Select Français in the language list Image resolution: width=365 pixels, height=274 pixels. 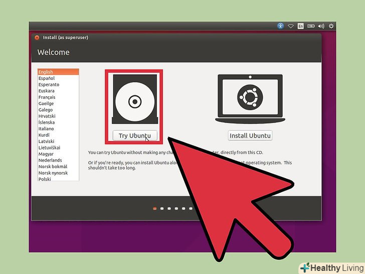click(47, 97)
